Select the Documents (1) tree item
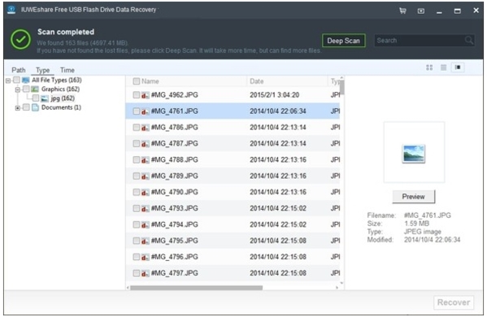This screenshot has width=487, height=317. (x=61, y=107)
